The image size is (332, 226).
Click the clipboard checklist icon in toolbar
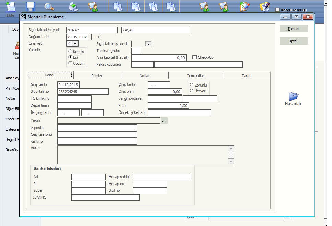coord(245,6)
